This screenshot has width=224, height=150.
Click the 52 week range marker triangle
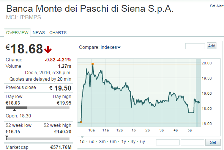point(6,137)
